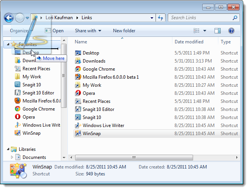Sort by the Date modified column
This screenshot has width=249, height=190.
[189, 42]
